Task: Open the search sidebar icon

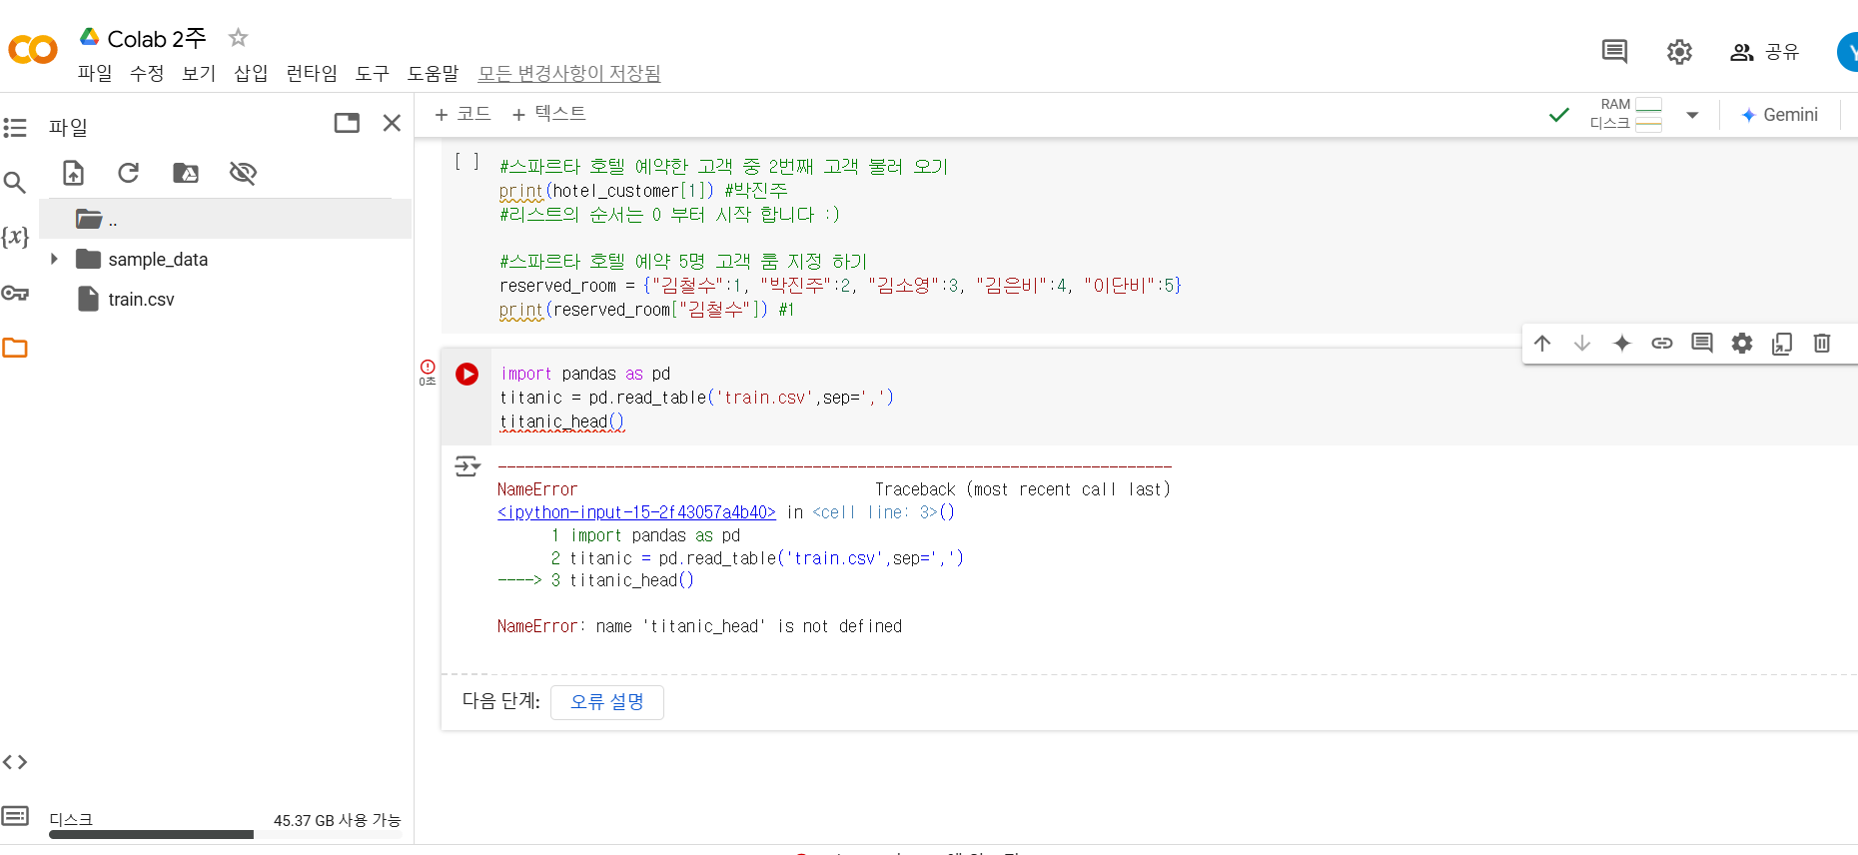Action: (x=15, y=182)
